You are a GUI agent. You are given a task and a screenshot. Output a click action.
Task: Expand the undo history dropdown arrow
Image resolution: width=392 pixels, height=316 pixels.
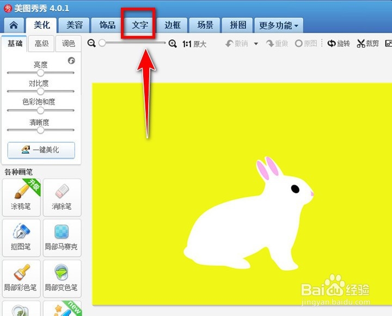(256, 44)
